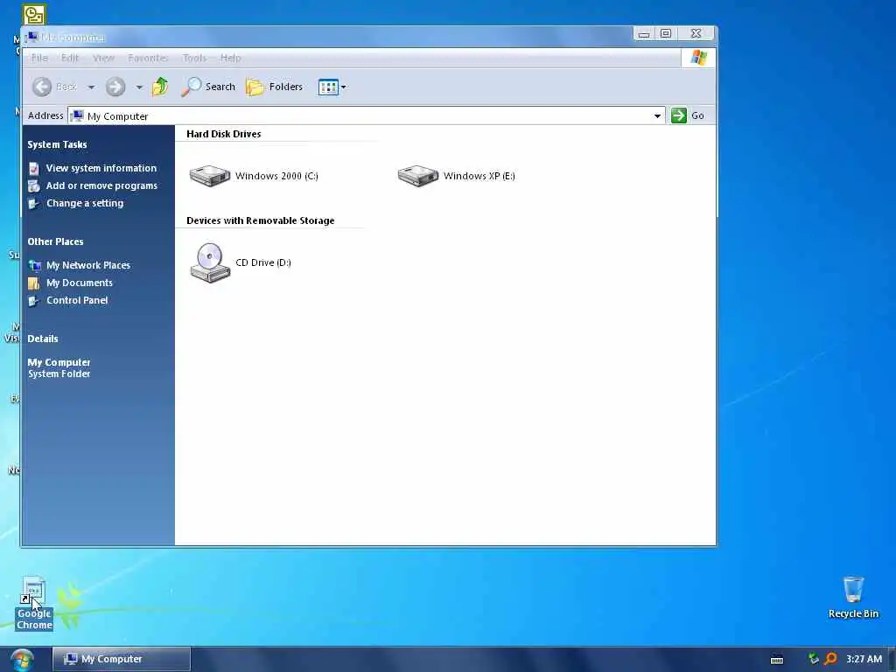
Task: Select the Windows XP (E:) drive icon
Action: [418, 175]
